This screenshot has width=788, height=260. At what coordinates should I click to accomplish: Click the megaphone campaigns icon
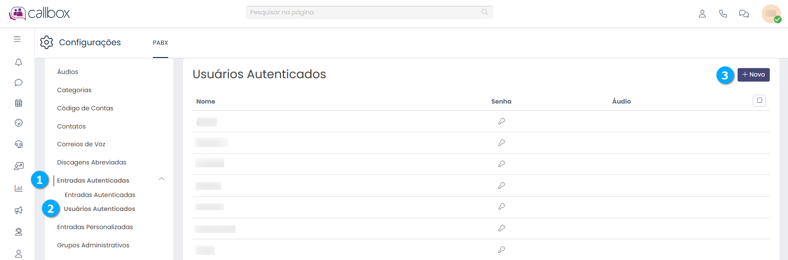[x=18, y=210]
